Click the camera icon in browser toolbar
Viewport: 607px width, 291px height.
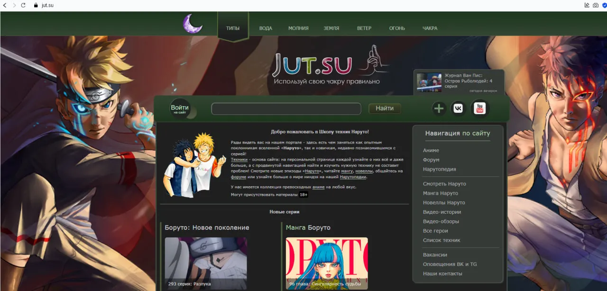(596, 5)
